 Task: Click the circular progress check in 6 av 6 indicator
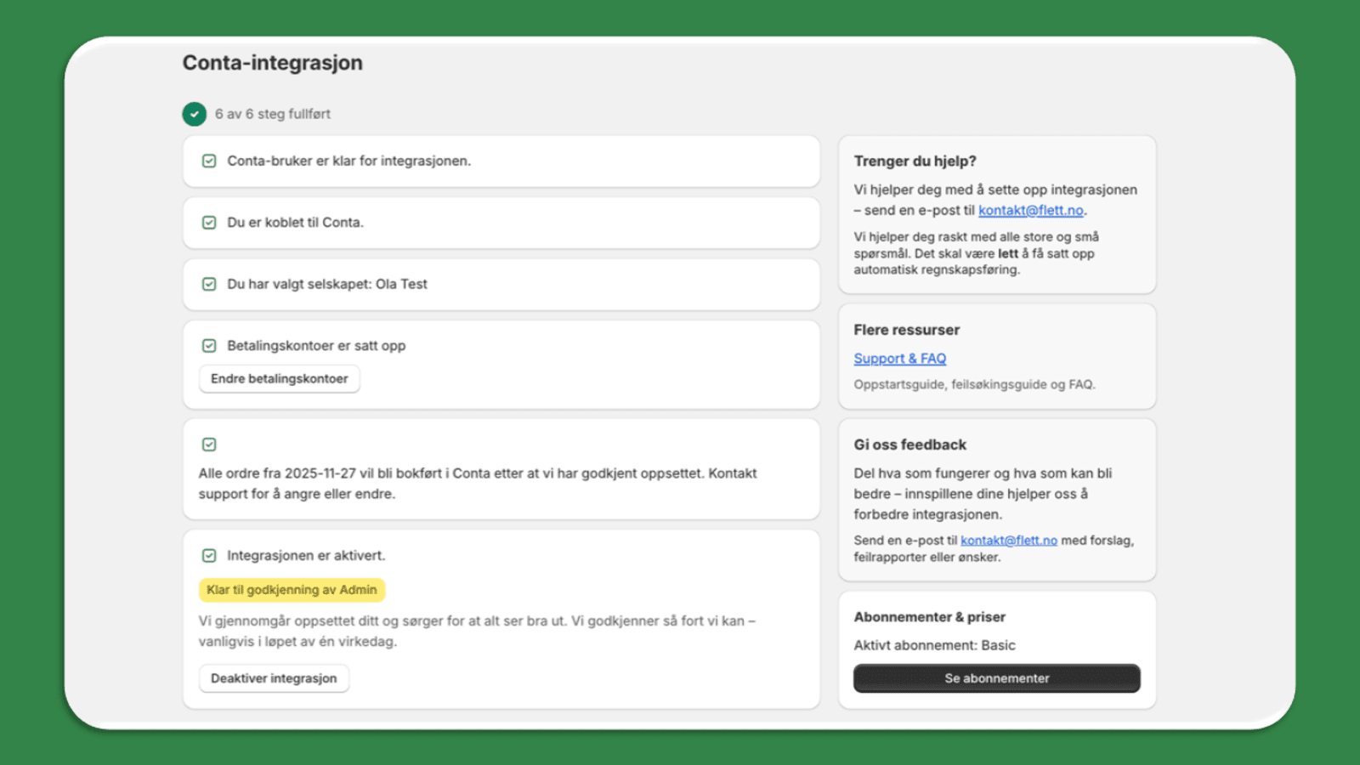point(194,113)
